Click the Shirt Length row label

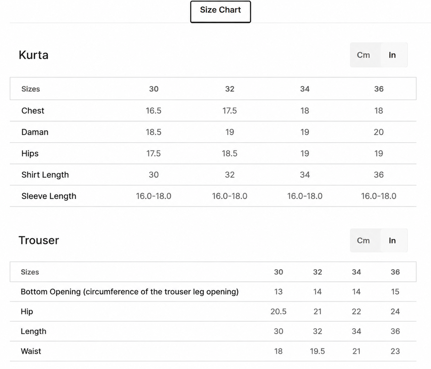click(45, 175)
